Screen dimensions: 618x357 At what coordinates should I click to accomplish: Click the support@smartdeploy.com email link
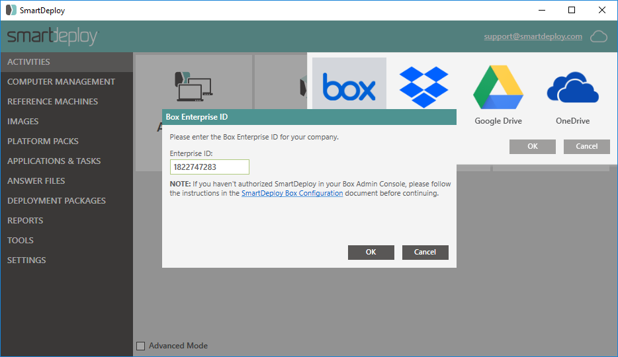533,36
